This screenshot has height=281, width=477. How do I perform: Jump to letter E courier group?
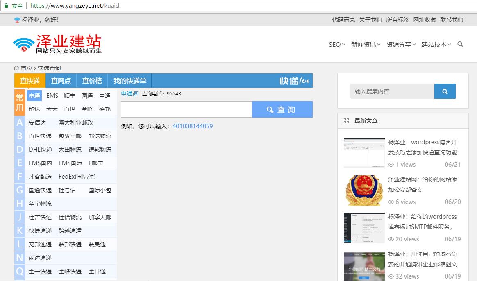pyautogui.click(x=20, y=163)
